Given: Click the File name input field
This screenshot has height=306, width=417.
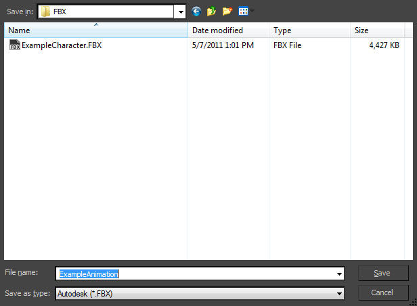Looking at the screenshot, I should pos(200,274).
